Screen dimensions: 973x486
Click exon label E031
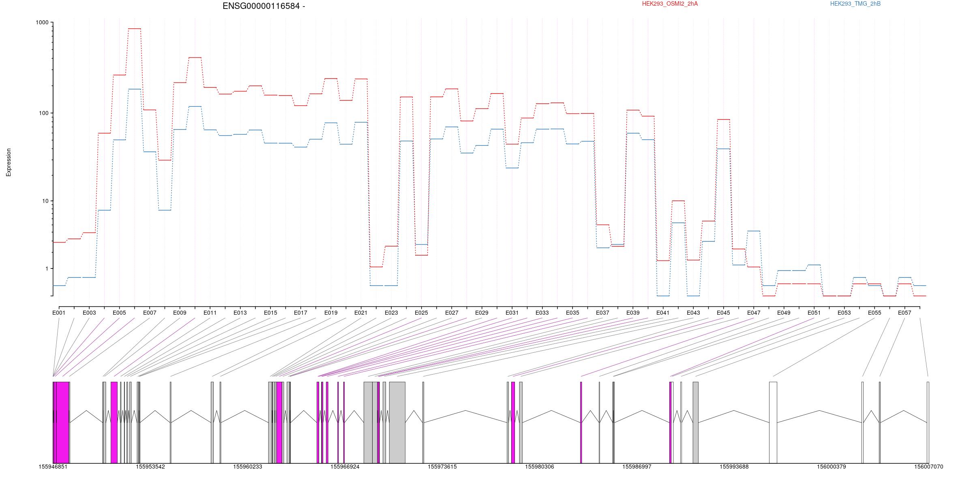click(512, 313)
